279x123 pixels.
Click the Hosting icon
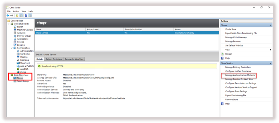click(x=18, y=57)
